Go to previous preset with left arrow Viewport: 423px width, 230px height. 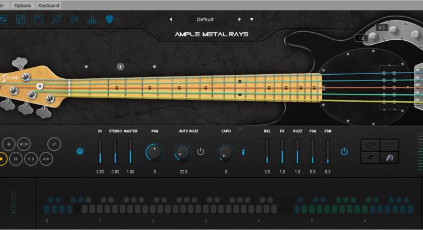pyautogui.click(x=170, y=20)
